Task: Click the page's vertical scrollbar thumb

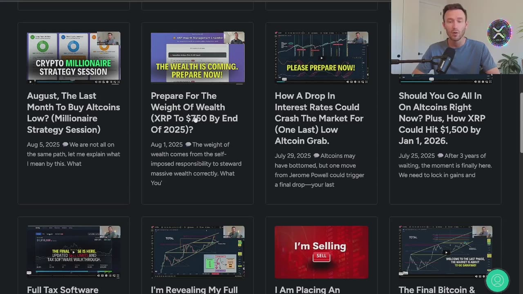Action: pyautogui.click(x=521, y=122)
